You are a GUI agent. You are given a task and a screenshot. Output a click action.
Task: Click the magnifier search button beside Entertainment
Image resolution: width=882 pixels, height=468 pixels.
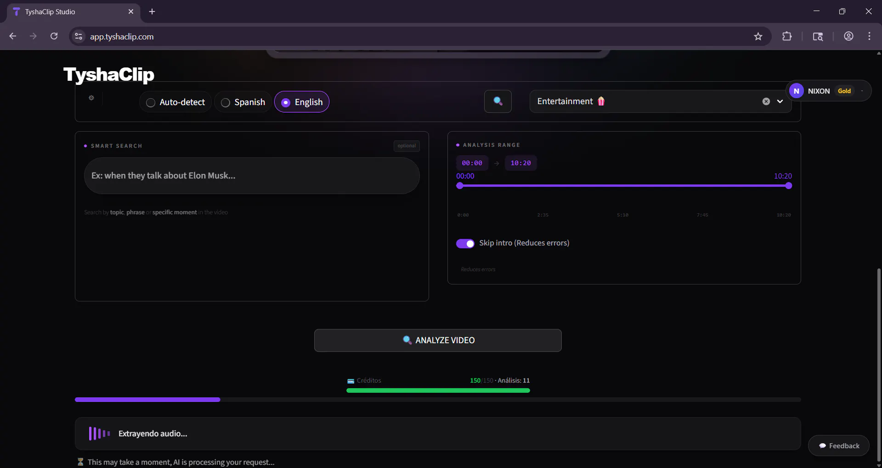click(x=498, y=101)
